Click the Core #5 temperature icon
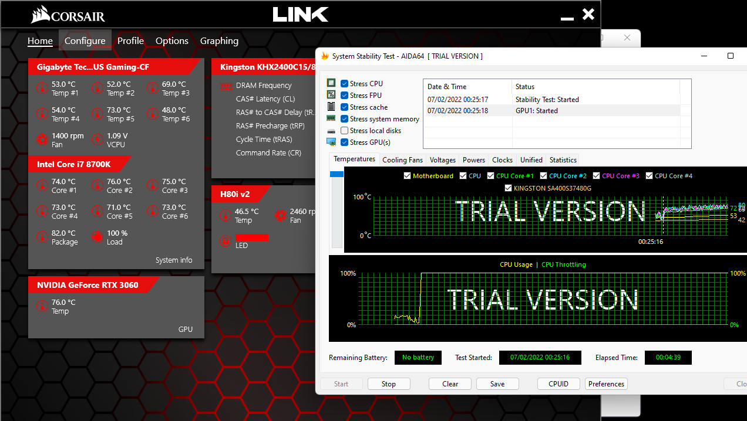 (x=97, y=211)
